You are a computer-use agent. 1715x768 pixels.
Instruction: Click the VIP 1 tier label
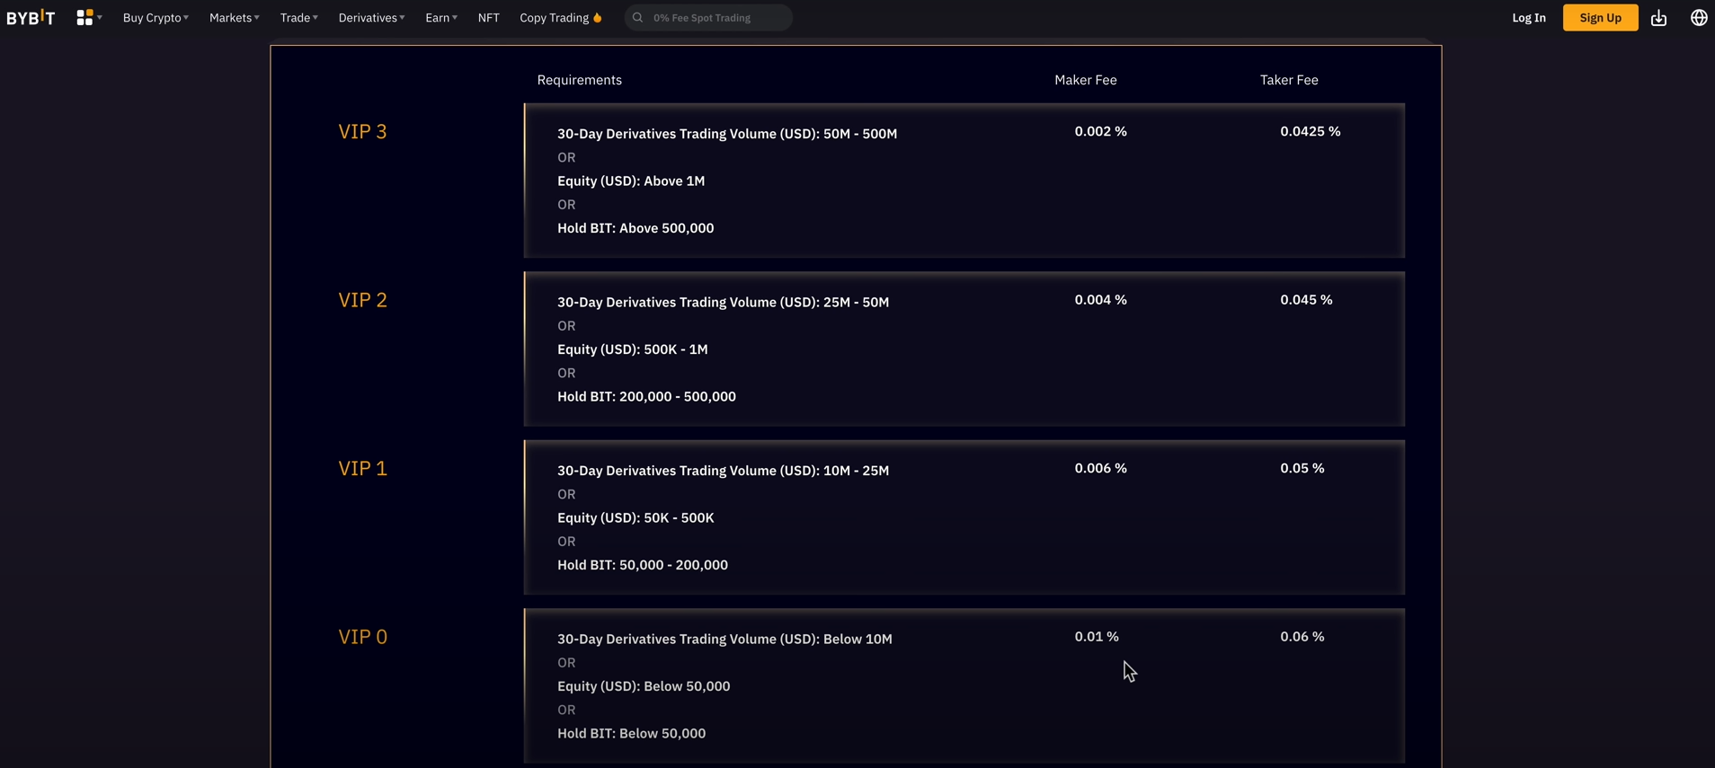click(x=362, y=468)
